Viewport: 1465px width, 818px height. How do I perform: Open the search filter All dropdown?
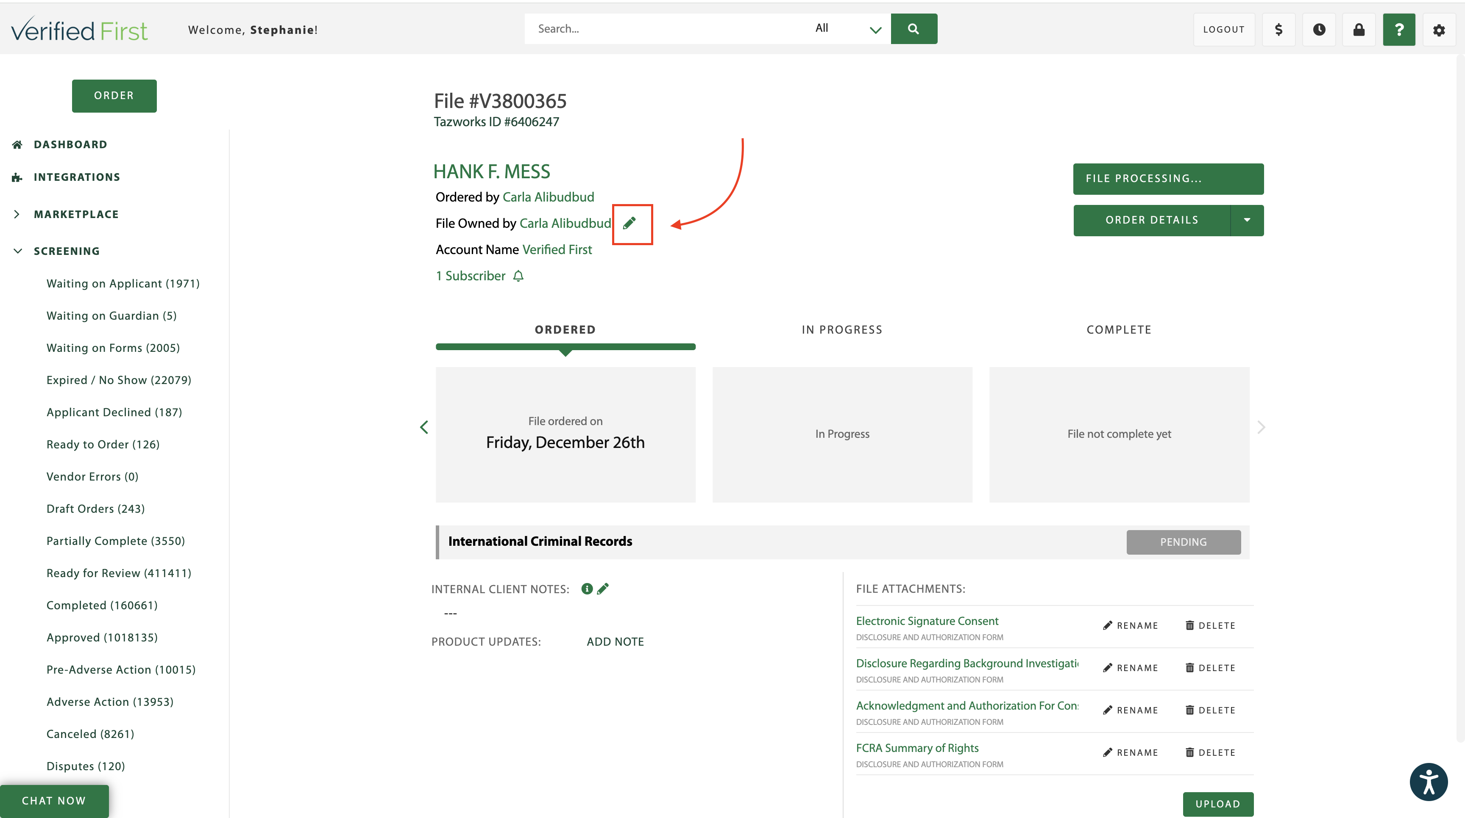click(x=847, y=29)
